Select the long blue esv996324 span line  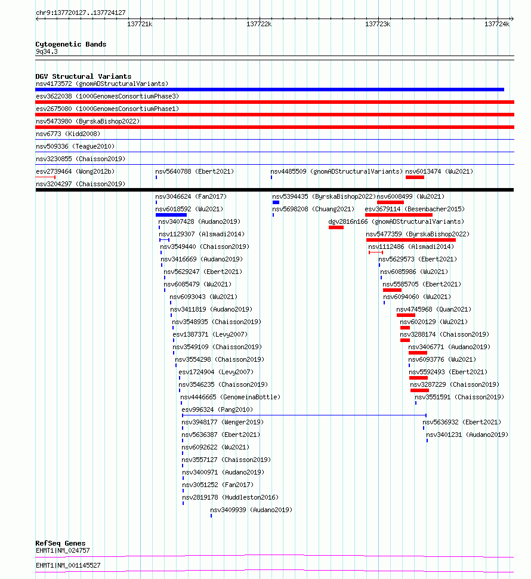point(304,415)
